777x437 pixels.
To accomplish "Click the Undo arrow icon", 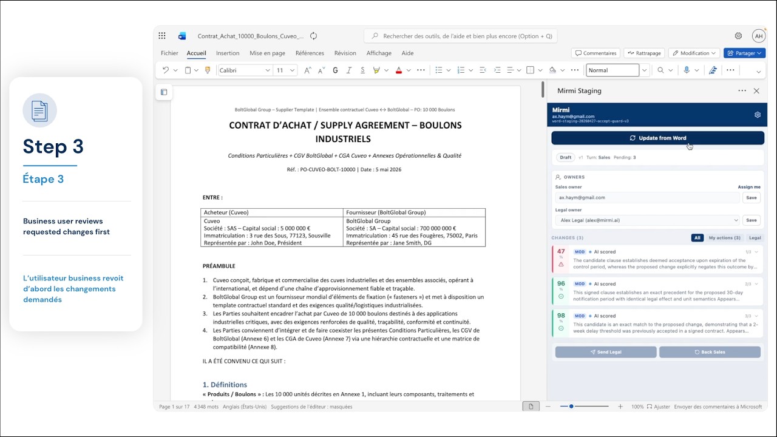I will pyautogui.click(x=165, y=70).
